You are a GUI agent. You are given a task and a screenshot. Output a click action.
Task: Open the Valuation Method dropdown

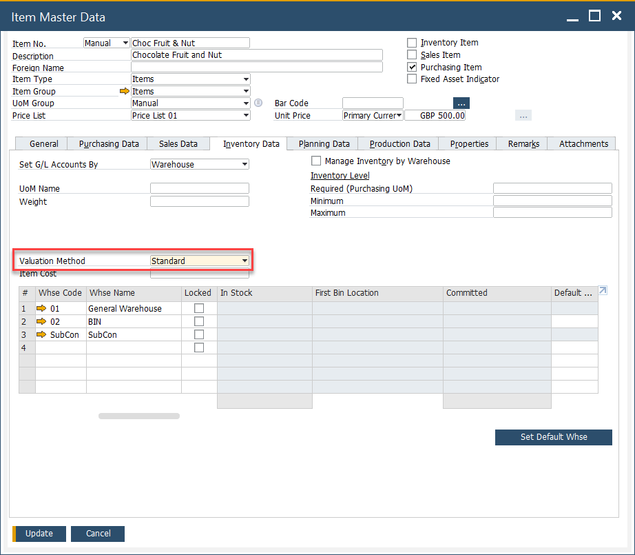[x=244, y=261]
